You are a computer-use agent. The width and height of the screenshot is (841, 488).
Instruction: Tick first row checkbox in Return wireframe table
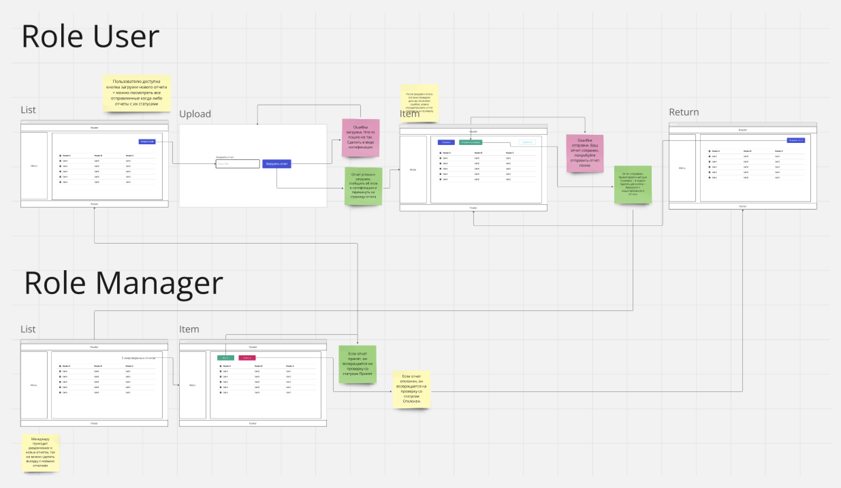click(x=710, y=157)
